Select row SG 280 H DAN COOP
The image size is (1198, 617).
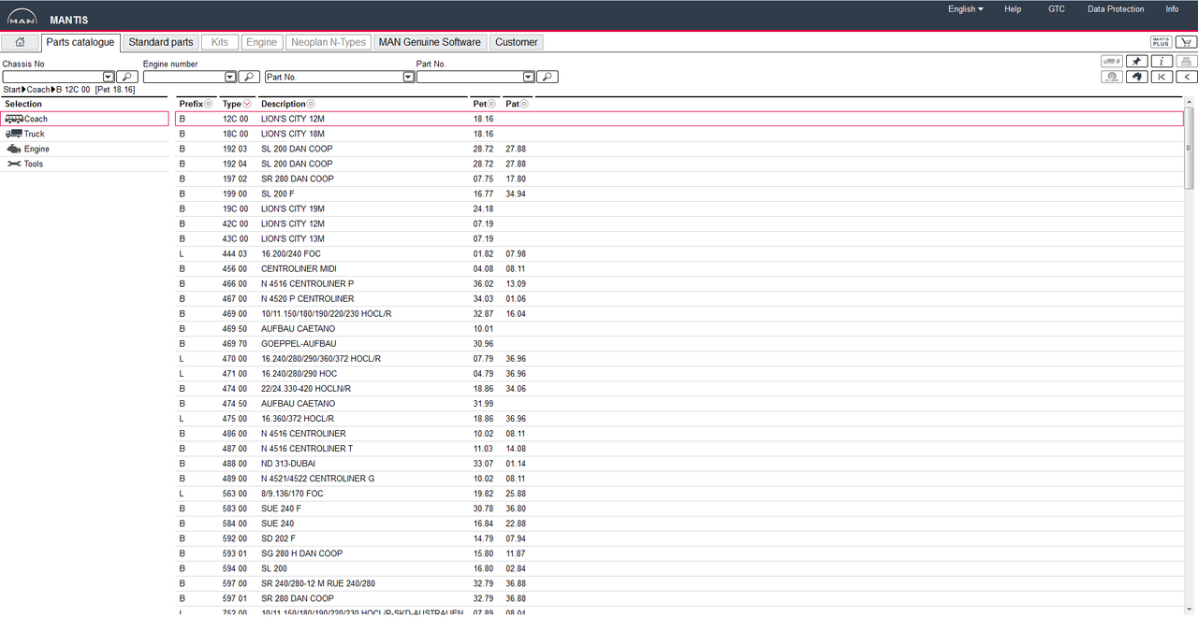[x=679, y=553]
